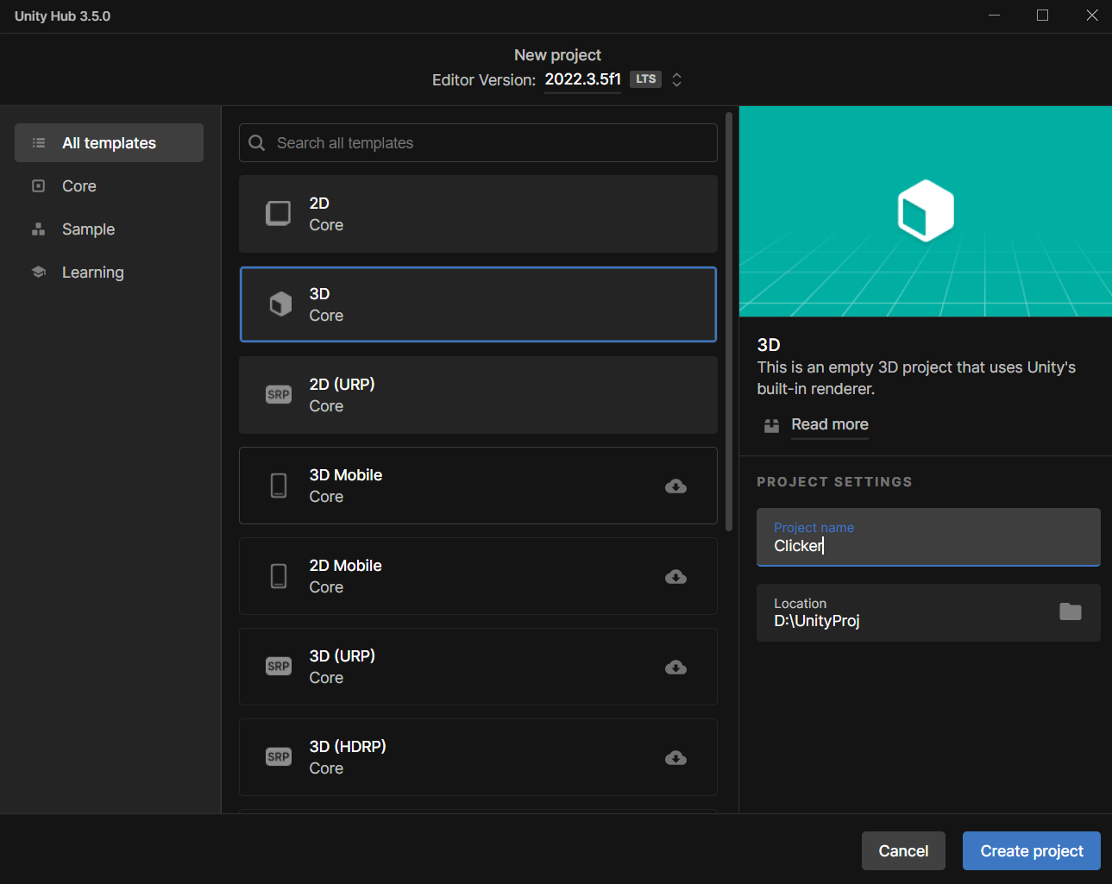
Task: Click the LTS badge beside editor version
Action: point(645,79)
